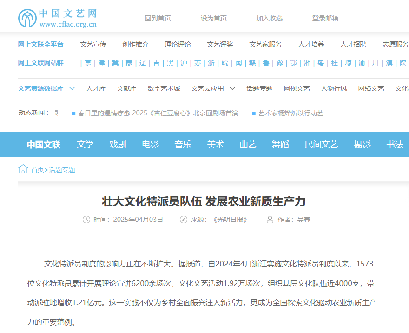Click 设为首页 at the top
The width and height of the screenshot is (409, 333).
point(213,18)
